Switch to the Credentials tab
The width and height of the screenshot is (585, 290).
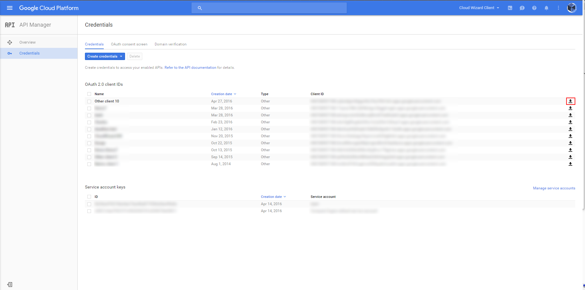(94, 44)
